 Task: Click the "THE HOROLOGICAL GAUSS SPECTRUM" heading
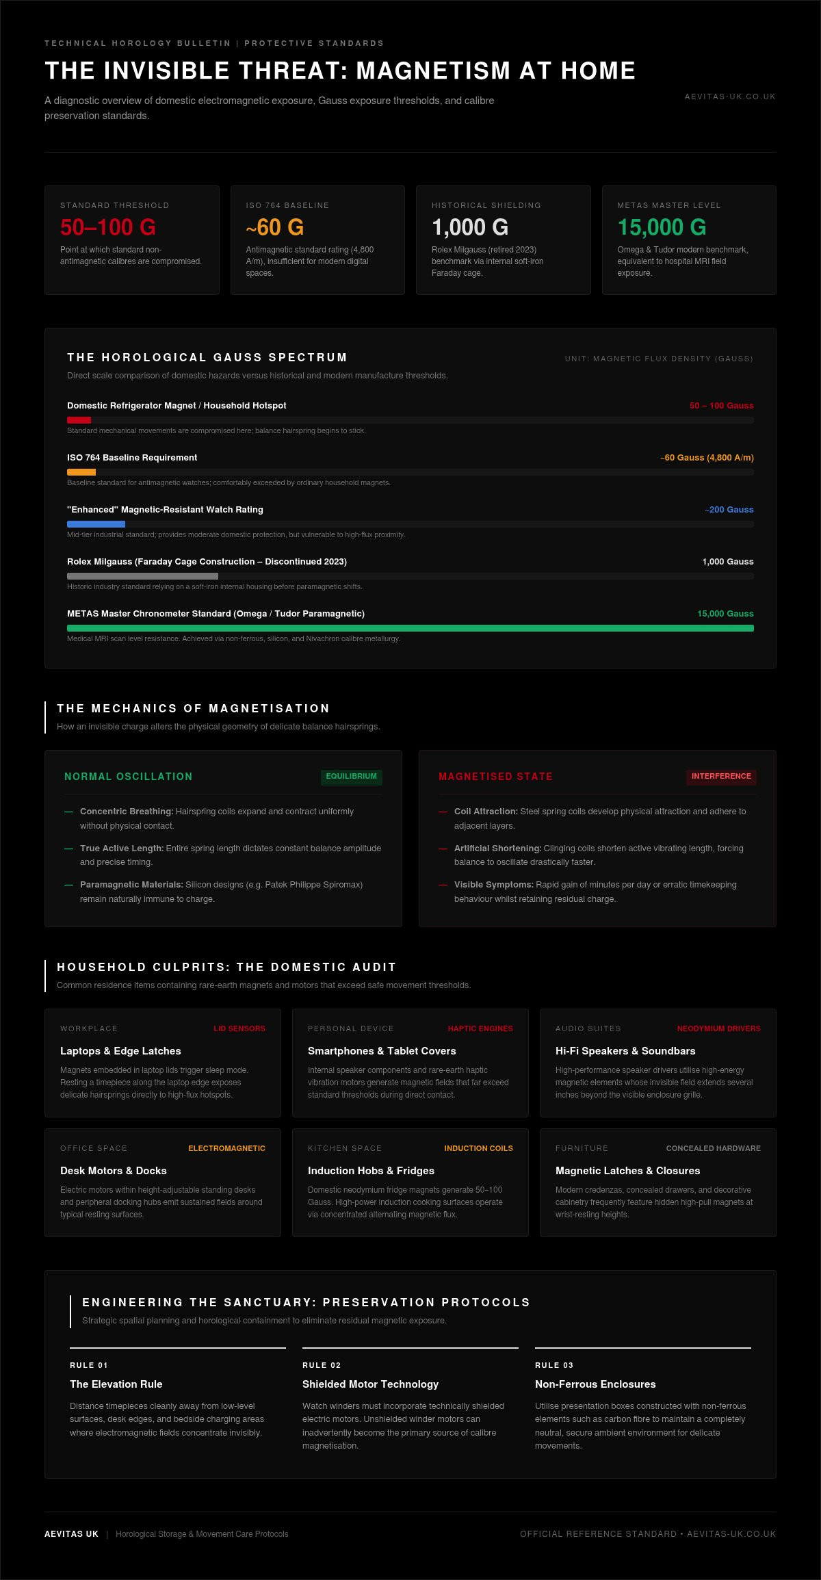point(207,357)
